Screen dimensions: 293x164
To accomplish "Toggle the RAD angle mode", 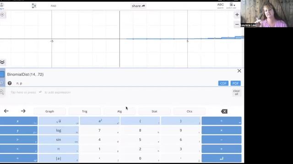I will [x=54, y=6].
